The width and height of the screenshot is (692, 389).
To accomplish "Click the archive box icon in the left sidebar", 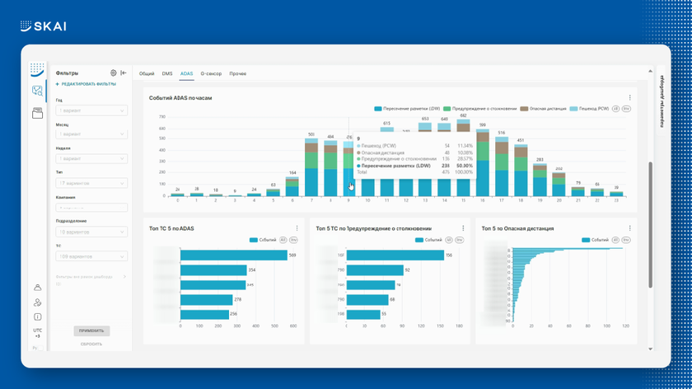I will [37, 114].
